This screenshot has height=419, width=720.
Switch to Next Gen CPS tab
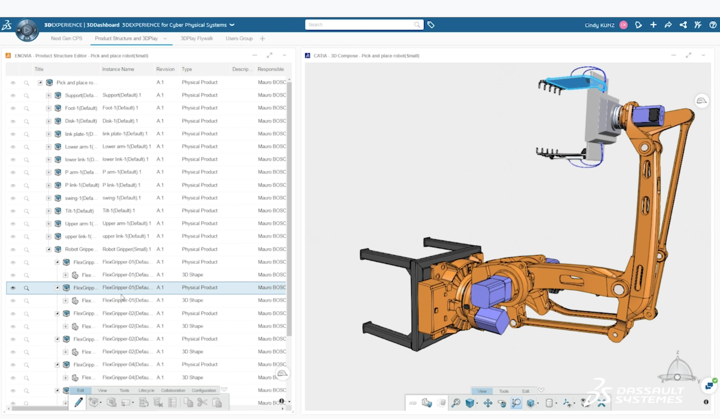tap(66, 38)
